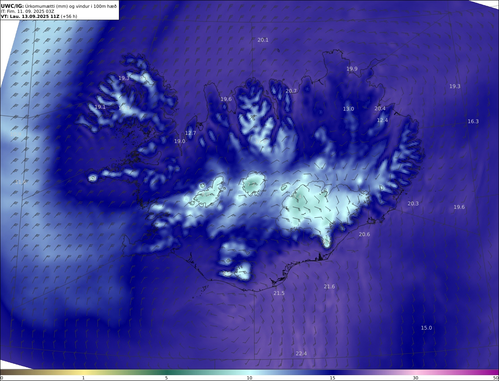The height and width of the screenshot is (381, 499).
Task: Click the 5 tick on the color scale
Action: click(166, 378)
